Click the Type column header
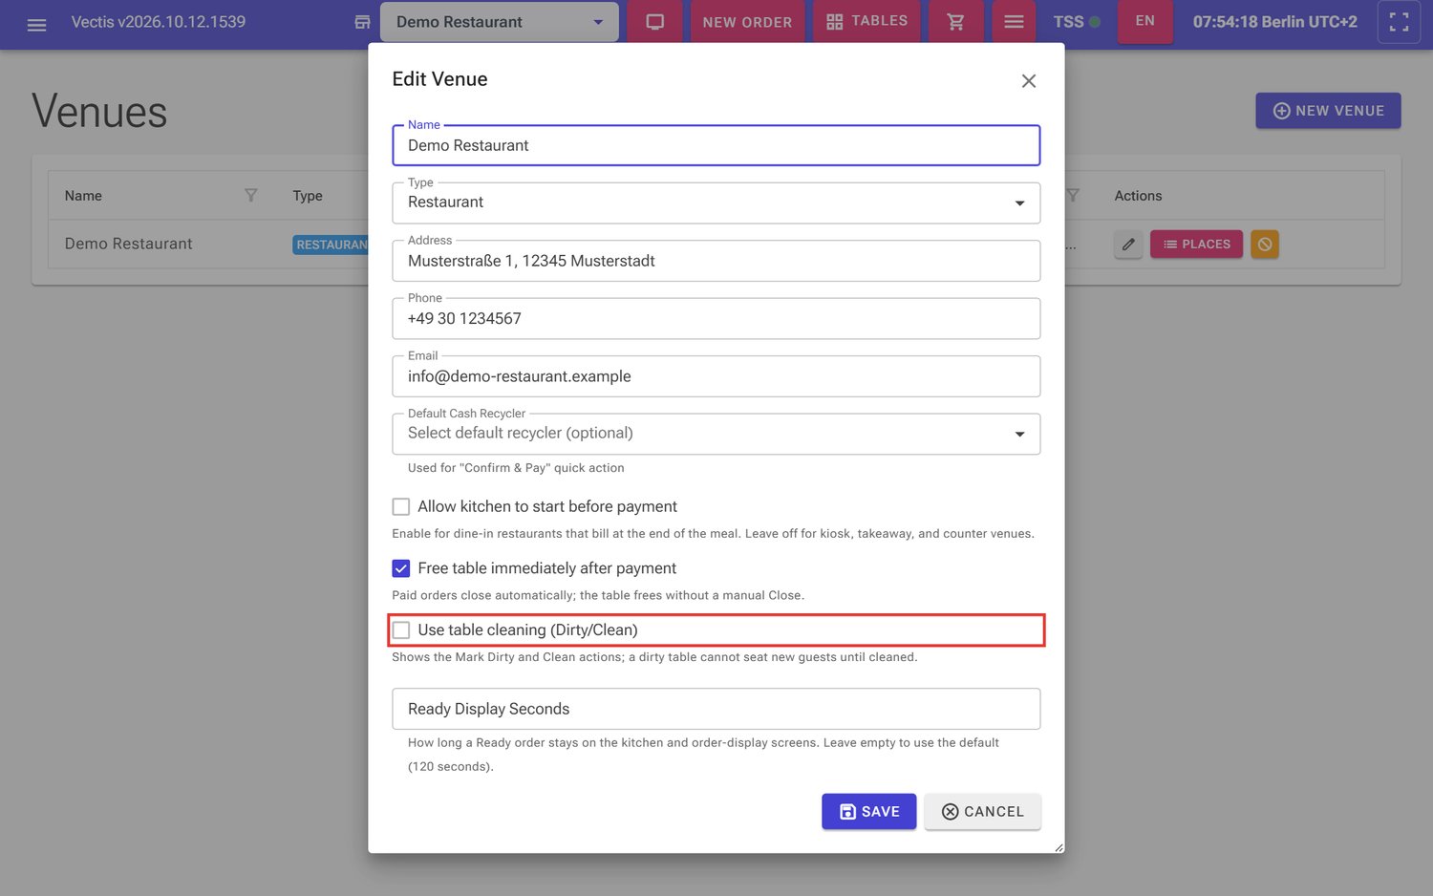 coord(308,196)
